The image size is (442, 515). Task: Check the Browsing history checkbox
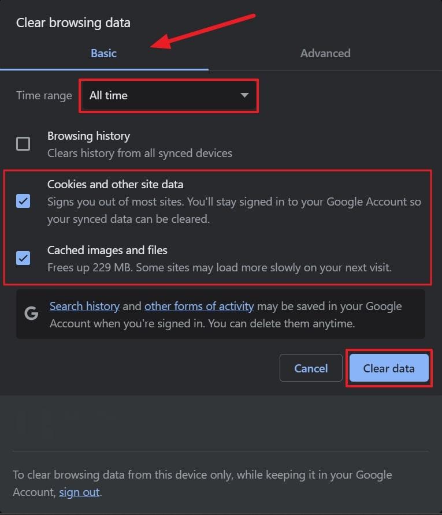coord(23,144)
